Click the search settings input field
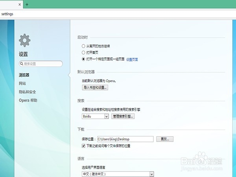236x177 pixels. [x=41, y=64]
